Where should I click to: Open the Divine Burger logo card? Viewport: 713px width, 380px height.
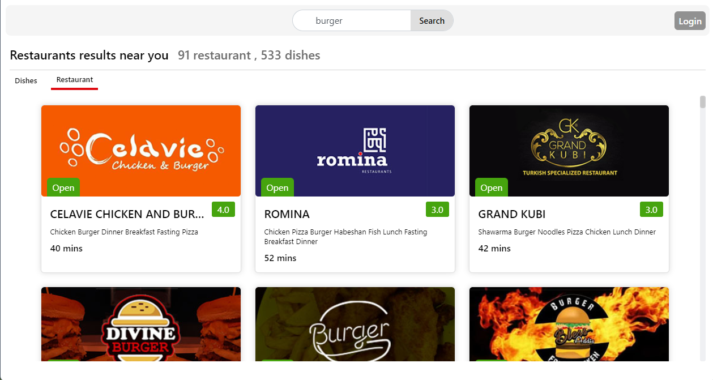point(141,324)
